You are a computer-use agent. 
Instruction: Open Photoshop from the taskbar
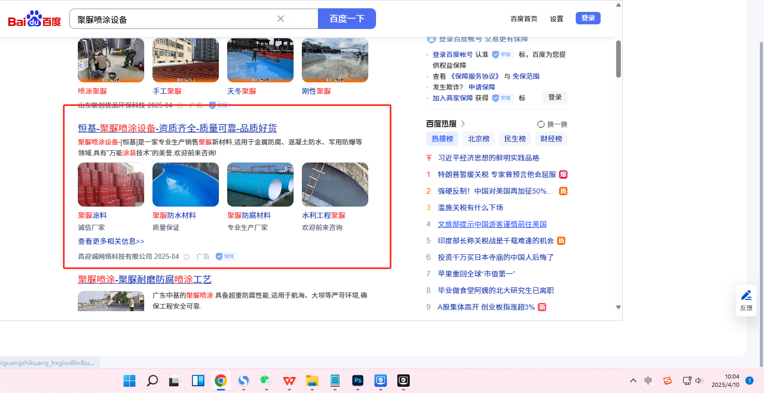pos(357,381)
